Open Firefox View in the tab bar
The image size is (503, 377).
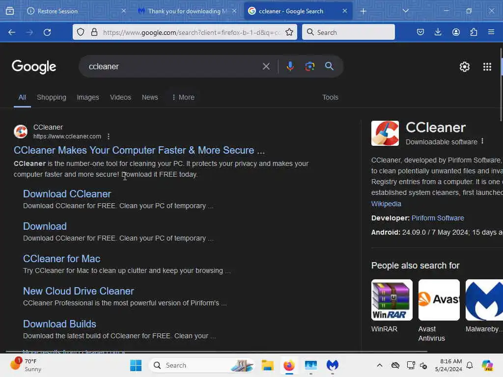(x=10, y=11)
